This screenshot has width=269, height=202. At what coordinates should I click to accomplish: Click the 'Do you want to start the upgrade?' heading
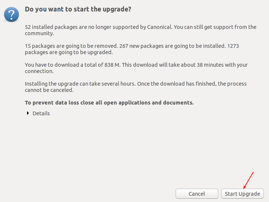click(x=78, y=9)
